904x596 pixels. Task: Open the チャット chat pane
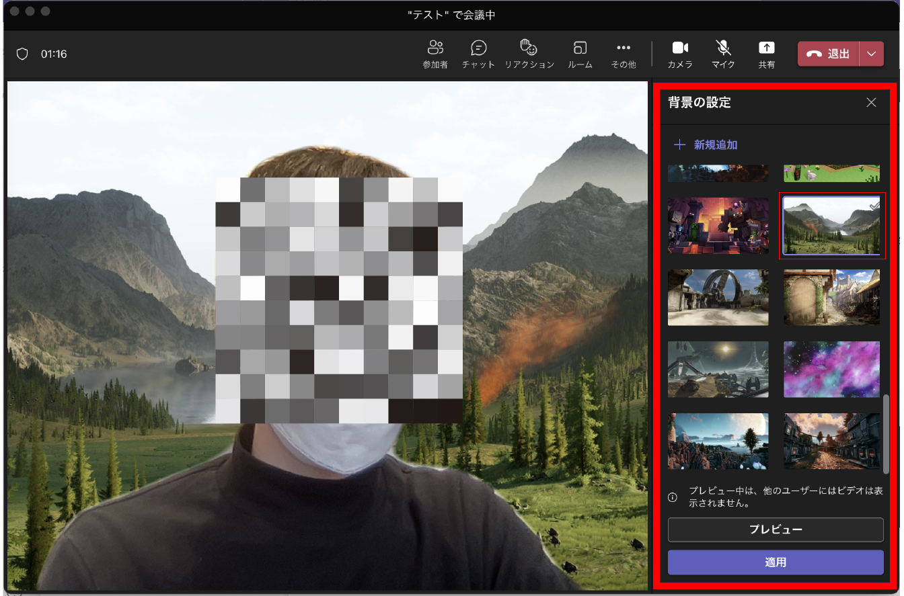pos(478,54)
